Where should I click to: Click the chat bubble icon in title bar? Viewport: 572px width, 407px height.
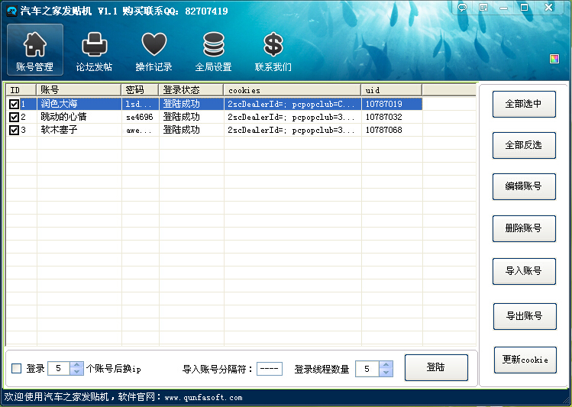(x=462, y=8)
